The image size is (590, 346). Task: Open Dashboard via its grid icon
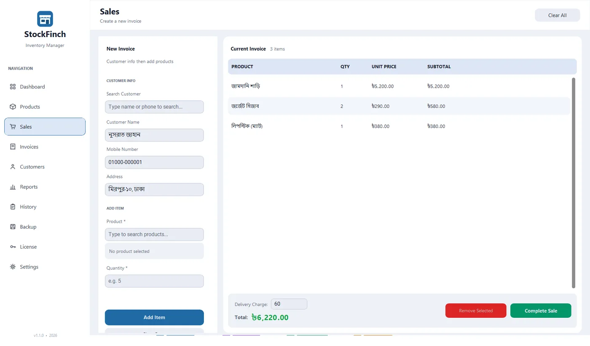click(x=13, y=87)
